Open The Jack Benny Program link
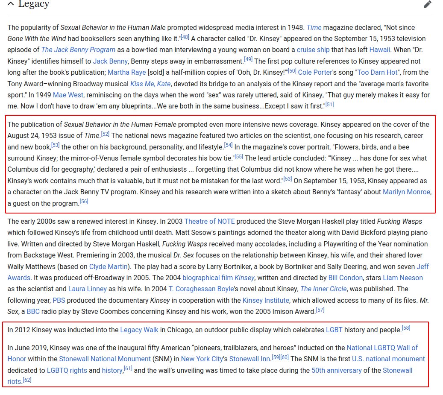 coord(78,50)
